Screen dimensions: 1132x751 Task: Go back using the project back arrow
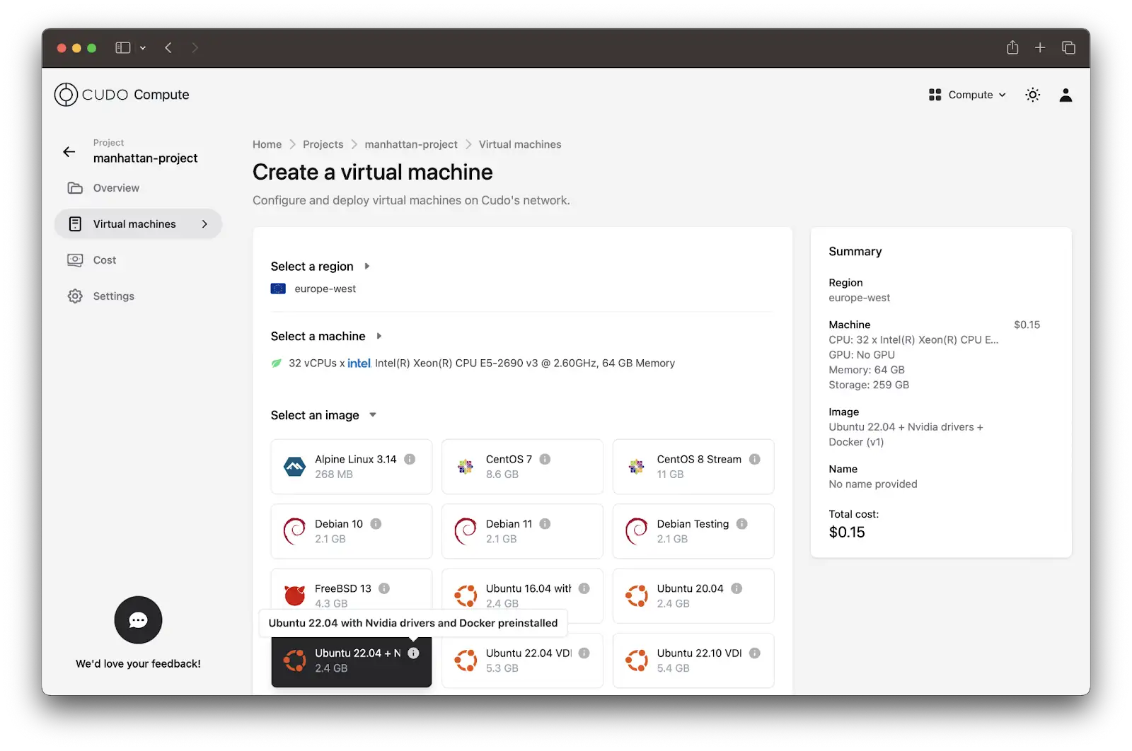(x=69, y=151)
